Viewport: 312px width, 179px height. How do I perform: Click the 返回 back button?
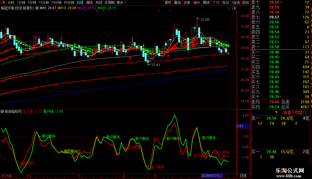tap(245, 2)
